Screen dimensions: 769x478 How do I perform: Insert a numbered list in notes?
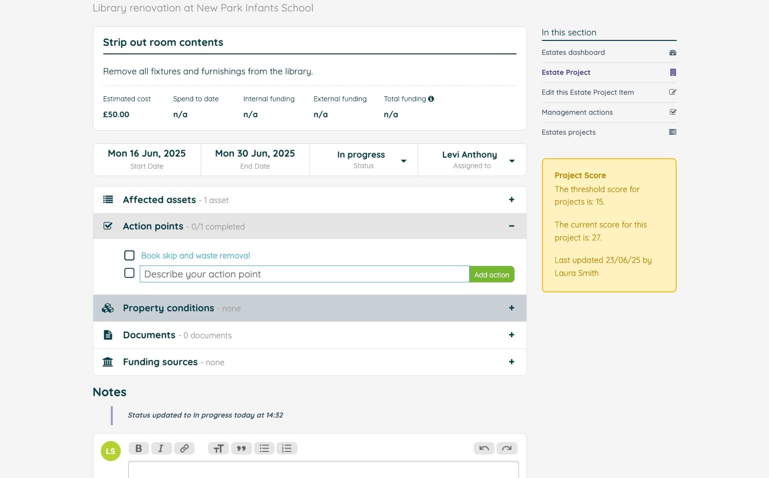click(x=287, y=449)
